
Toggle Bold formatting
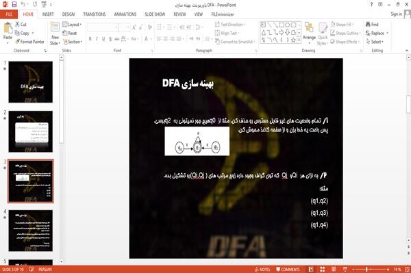pyautogui.click(x=90, y=39)
